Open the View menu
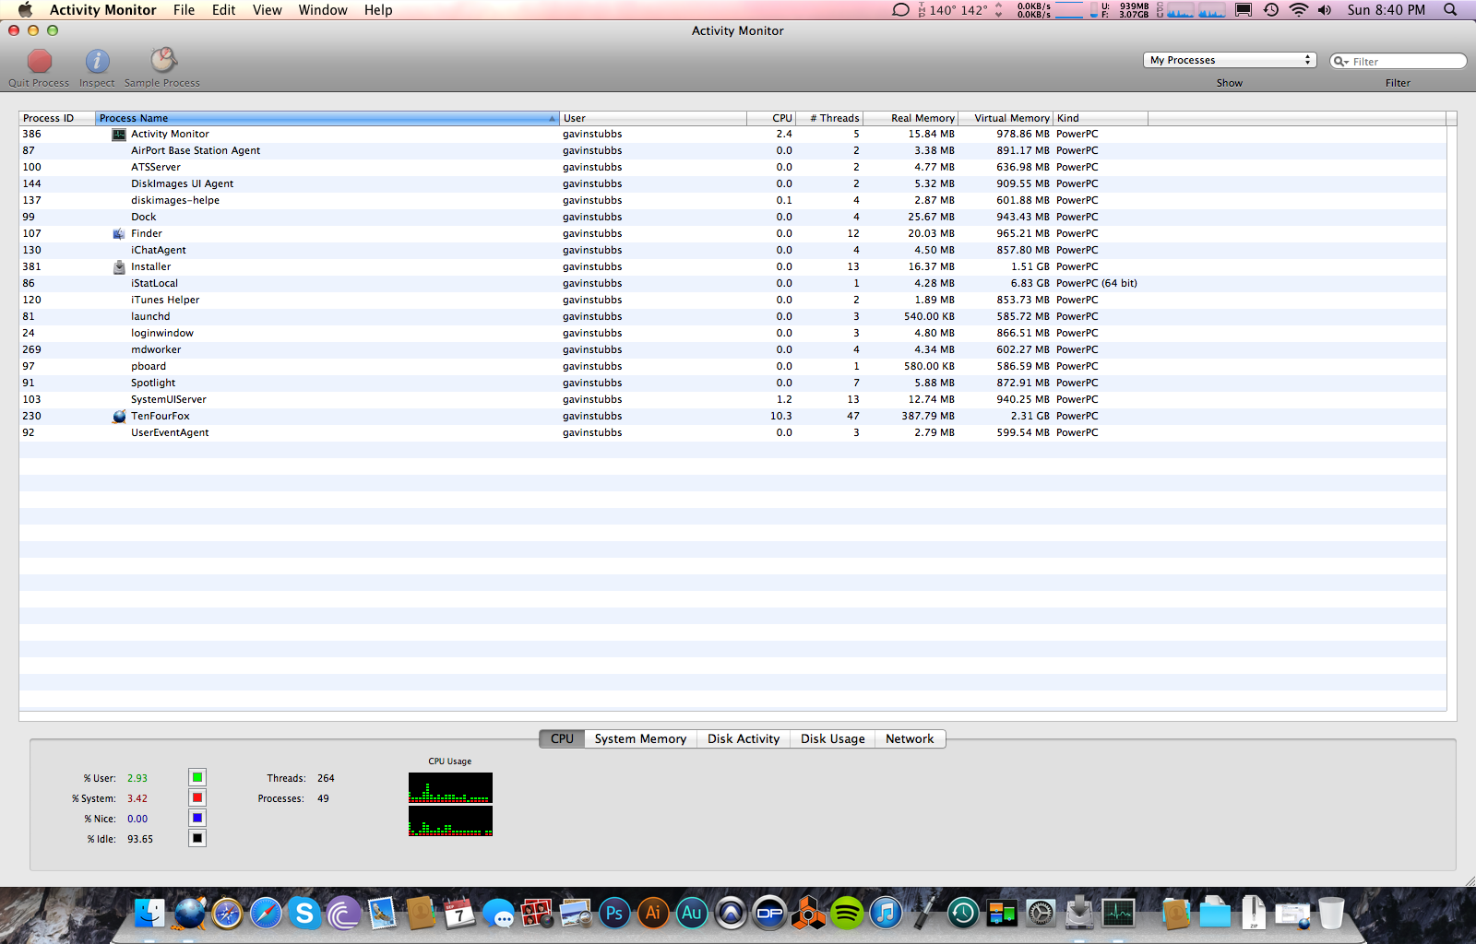 click(x=268, y=10)
